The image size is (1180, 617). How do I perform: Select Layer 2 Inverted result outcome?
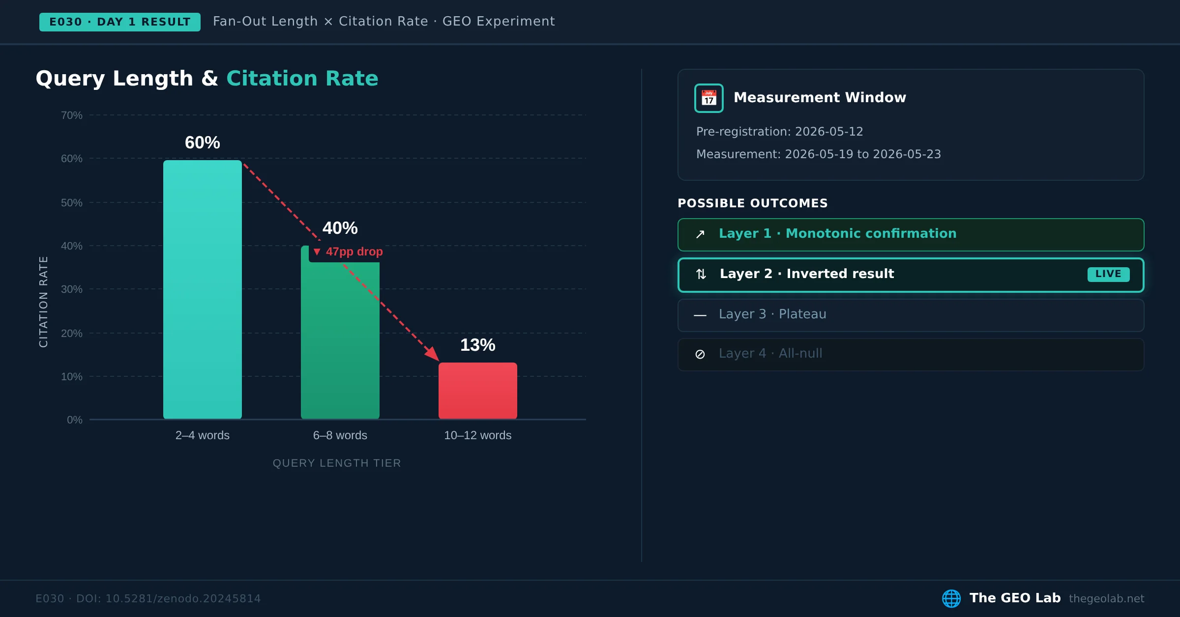click(x=911, y=275)
